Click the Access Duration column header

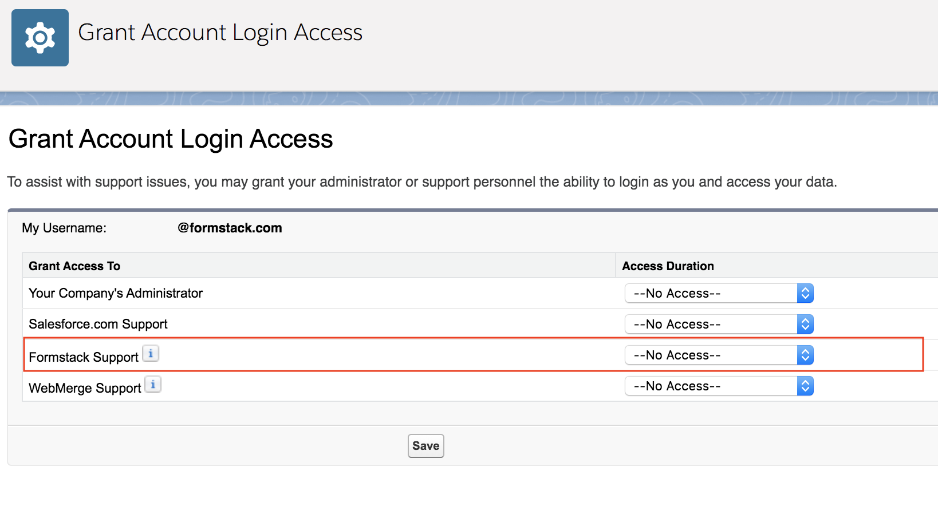[668, 266]
